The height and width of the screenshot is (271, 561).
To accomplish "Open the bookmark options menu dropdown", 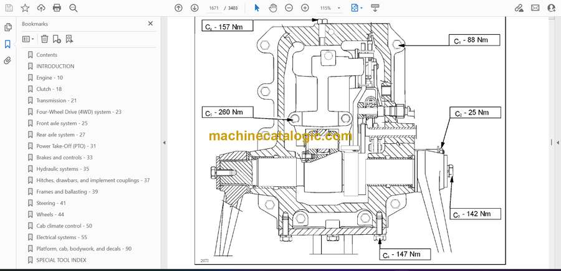I will coord(28,39).
